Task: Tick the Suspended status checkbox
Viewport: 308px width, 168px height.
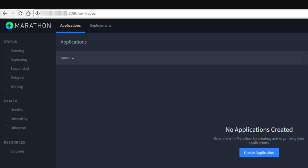Action: tap(6, 68)
